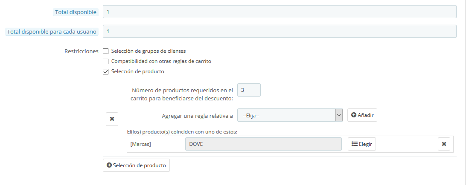This screenshot has width=466, height=185.
Task: Remove the product selection group with X
Action: tap(112, 119)
